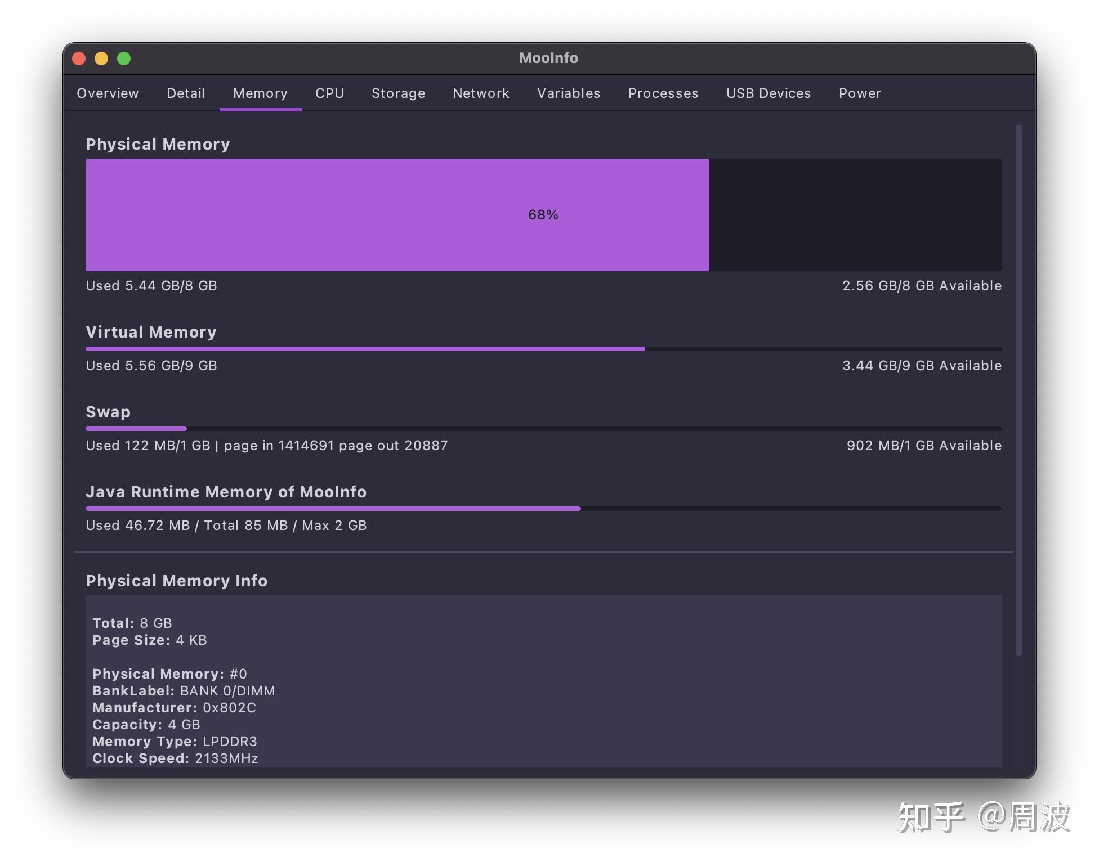
Task: Click the vertical scrollbar on the right
Action: point(1018,389)
